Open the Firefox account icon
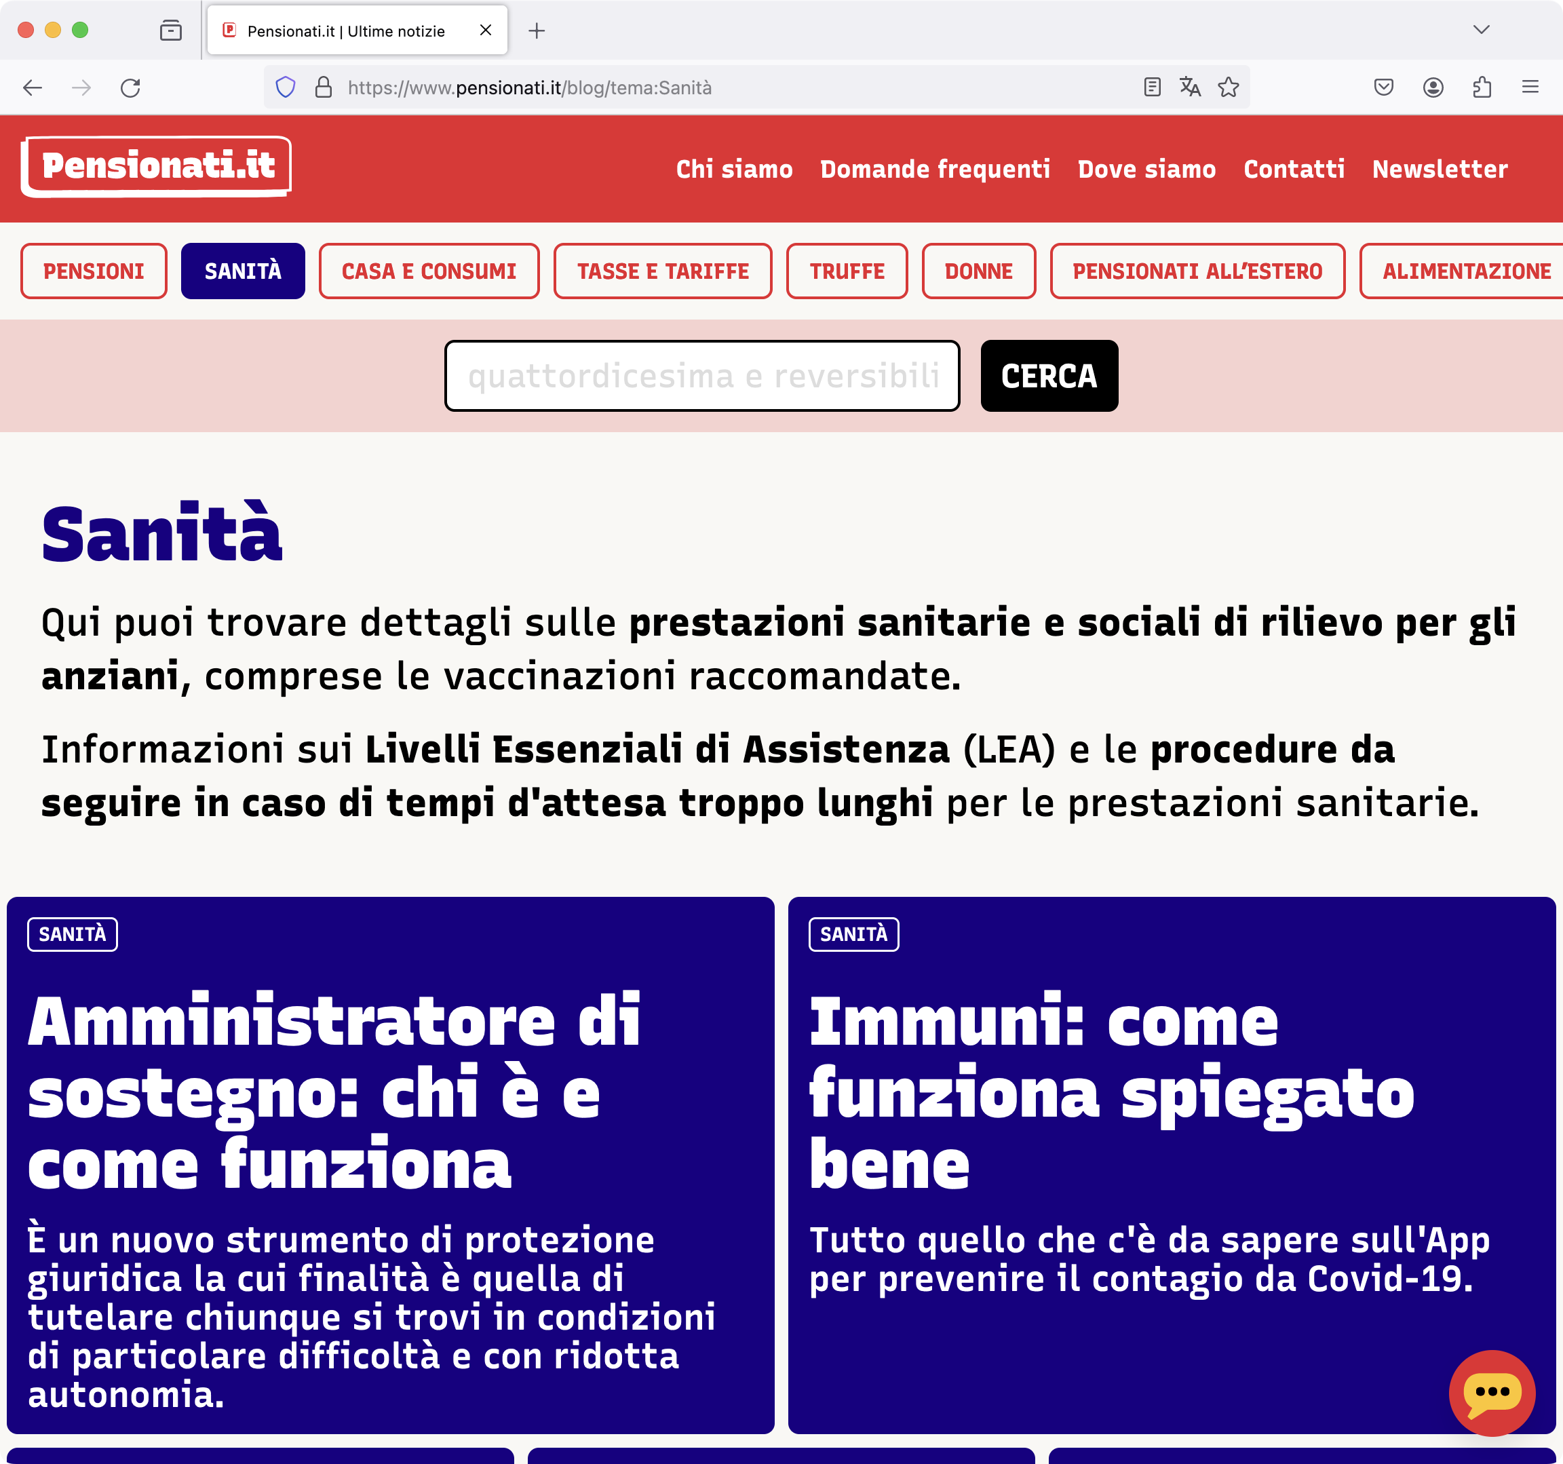 coord(1433,88)
